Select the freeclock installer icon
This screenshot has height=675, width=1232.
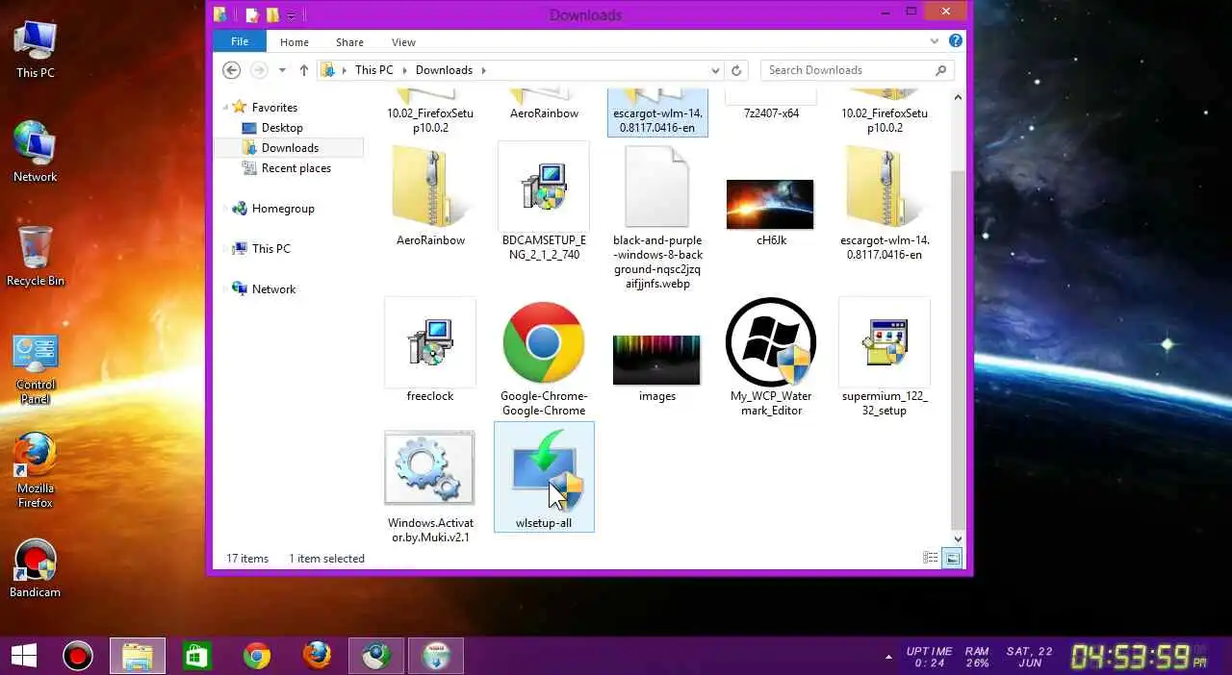(429, 342)
